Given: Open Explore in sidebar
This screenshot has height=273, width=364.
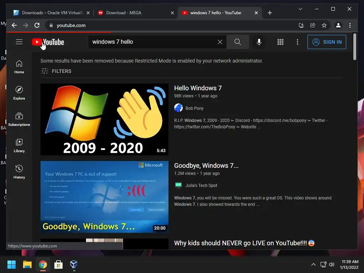Looking at the screenshot, I should 19,93.
